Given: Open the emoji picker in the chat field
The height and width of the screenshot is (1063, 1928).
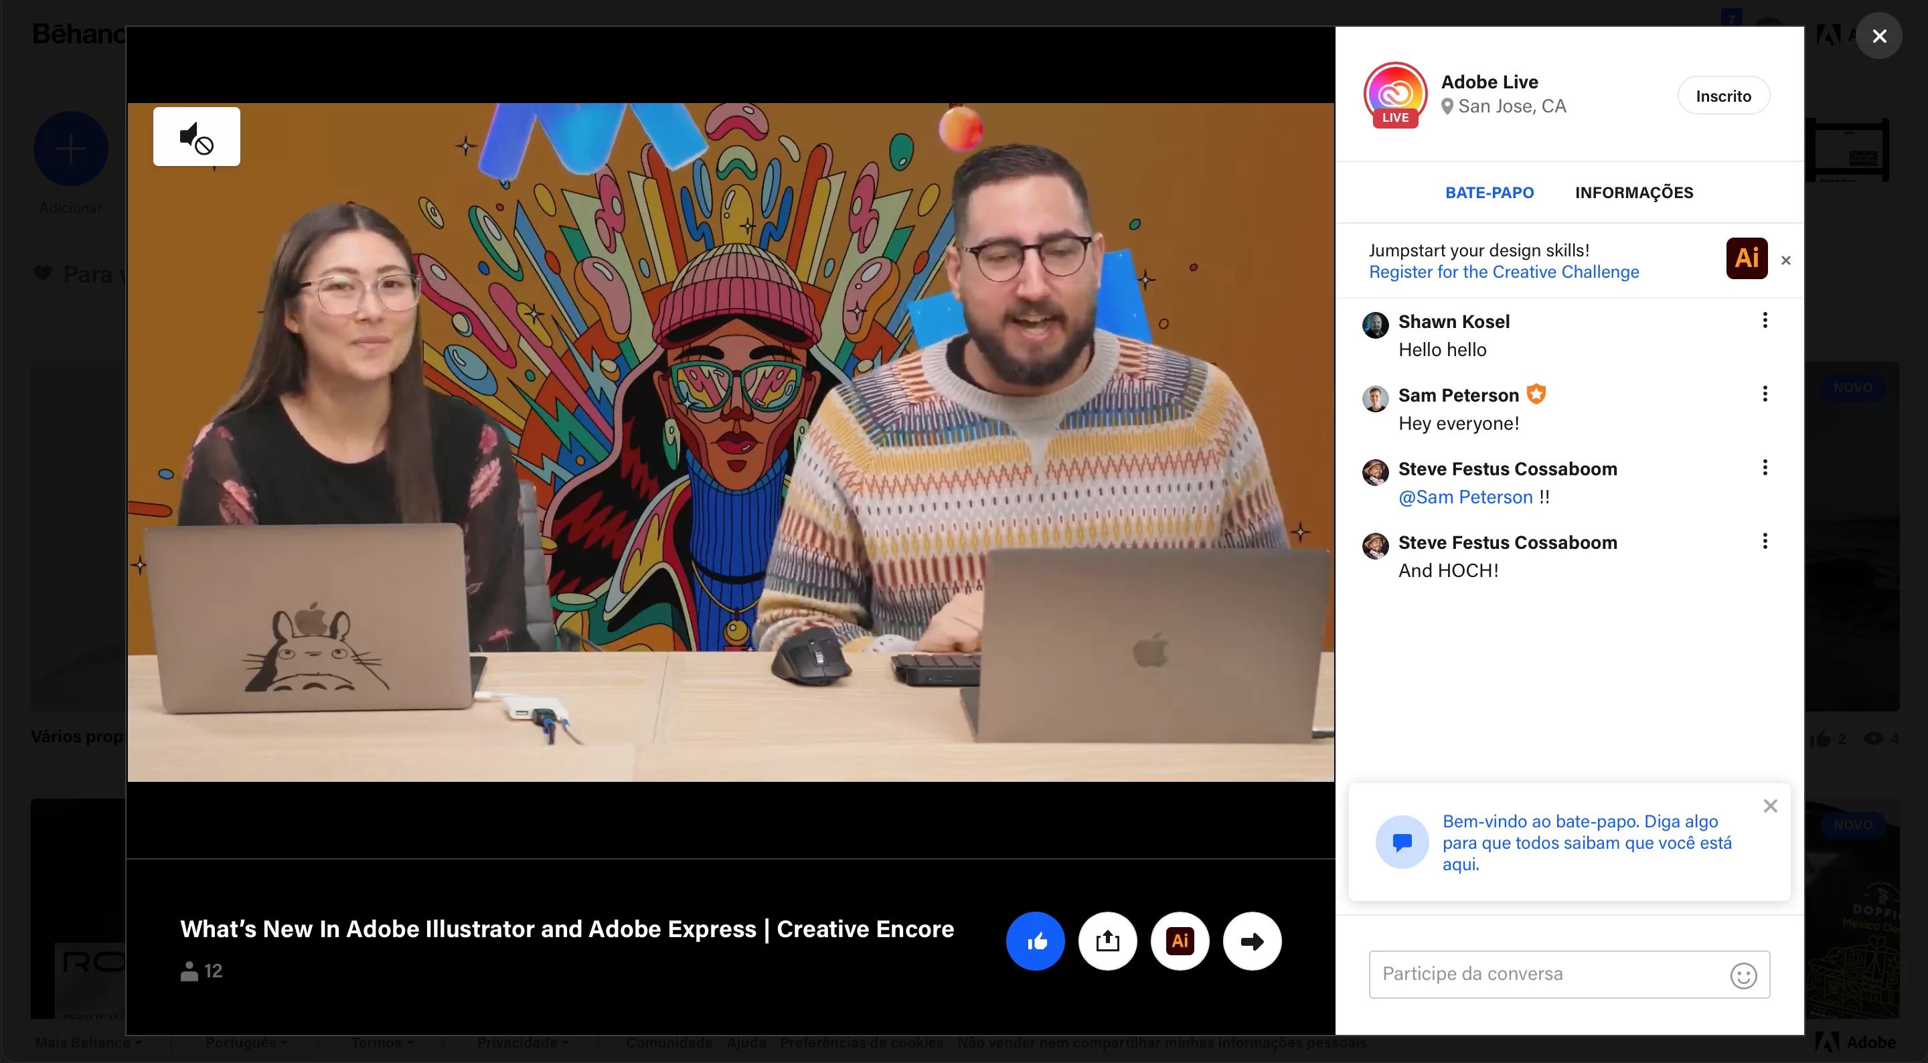Looking at the screenshot, I should [1744, 975].
